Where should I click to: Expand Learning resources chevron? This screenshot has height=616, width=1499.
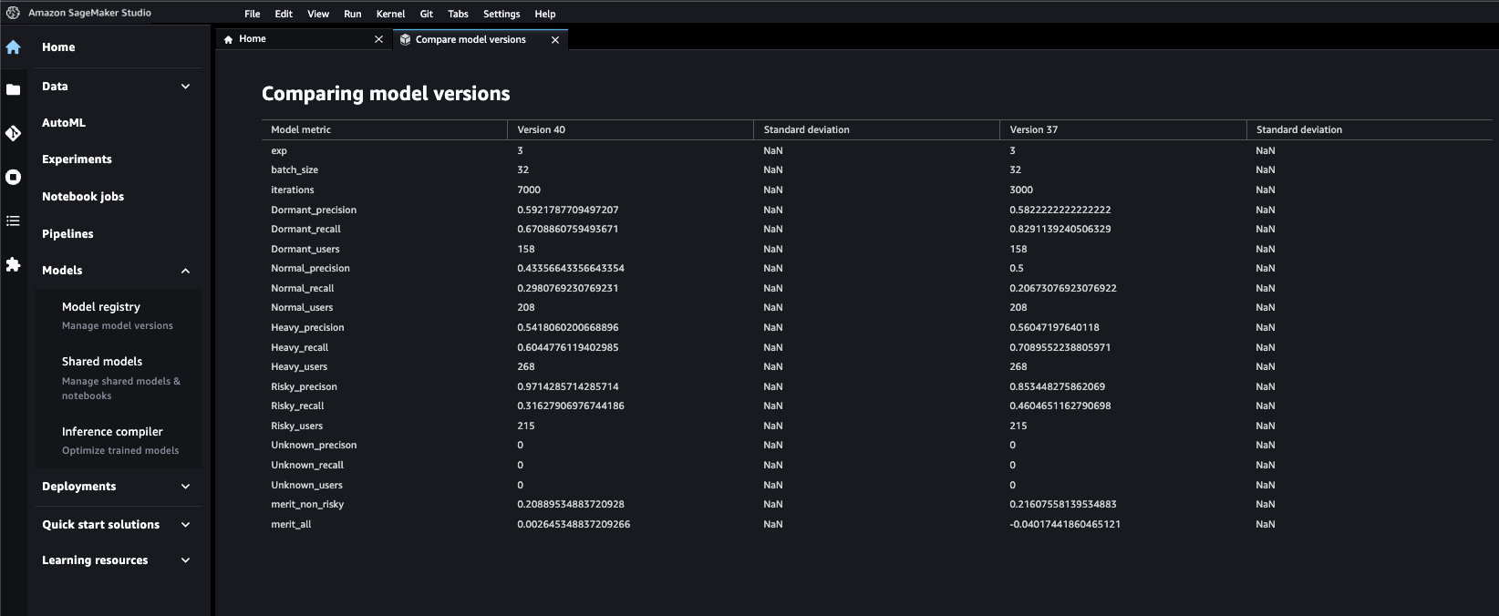(185, 560)
